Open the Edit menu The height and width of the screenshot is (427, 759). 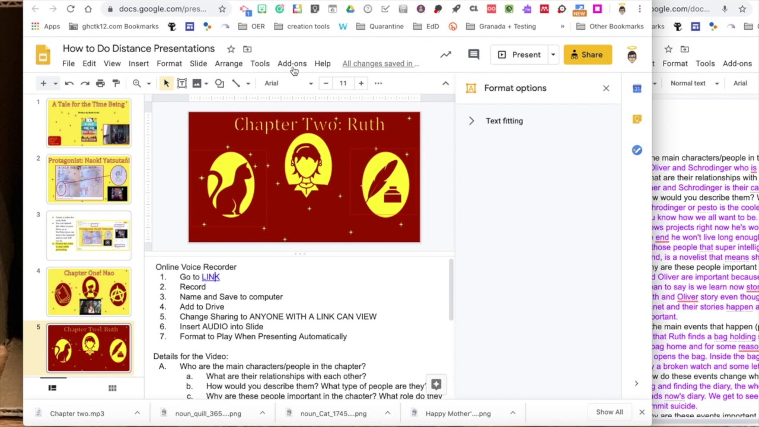(89, 63)
